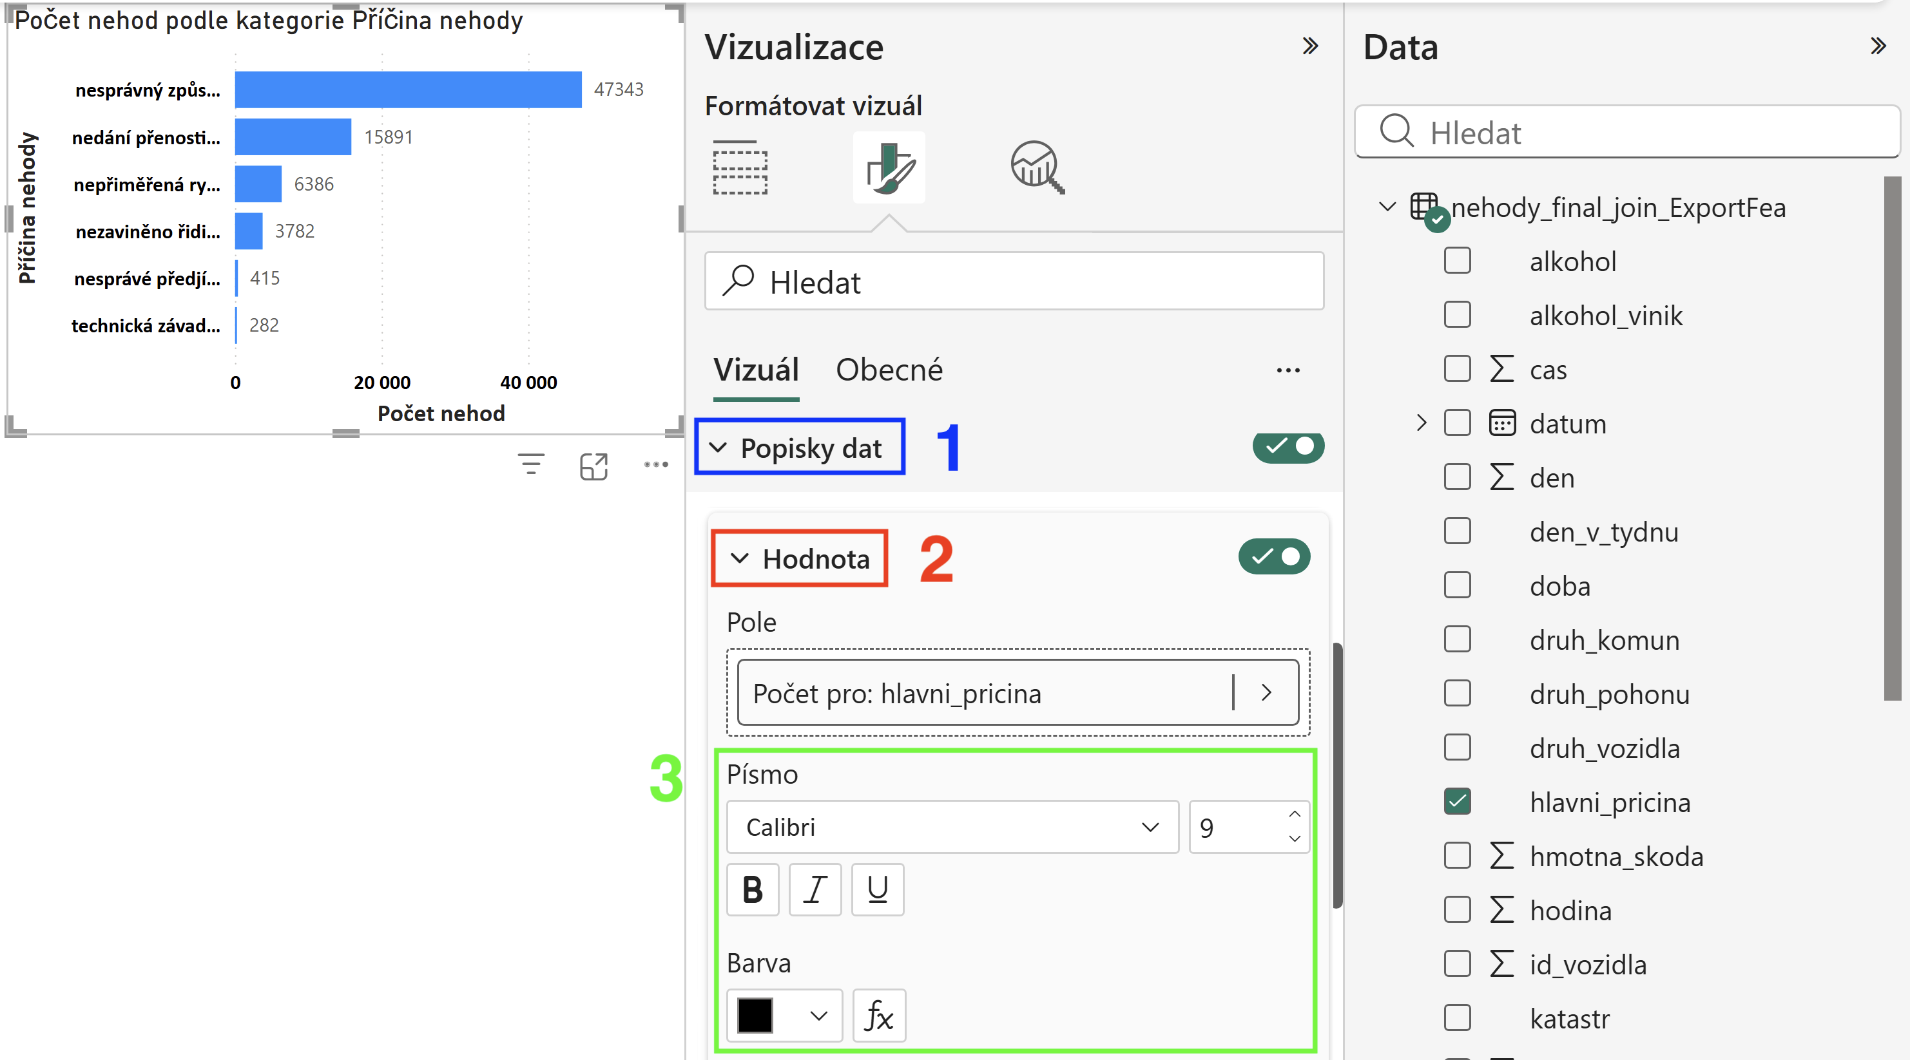Switch to the Obecné tab

[x=889, y=370]
